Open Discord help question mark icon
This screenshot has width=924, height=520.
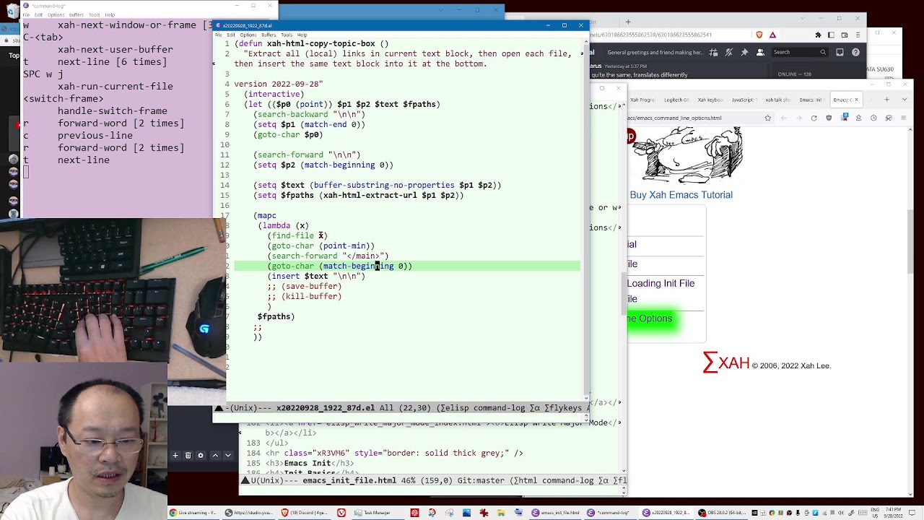click(x=856, y=52)
